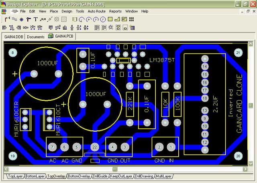Switch to the BottomOverlay layer tab
Viewport: 257px width, 183px height.
(x=79, y=176)
